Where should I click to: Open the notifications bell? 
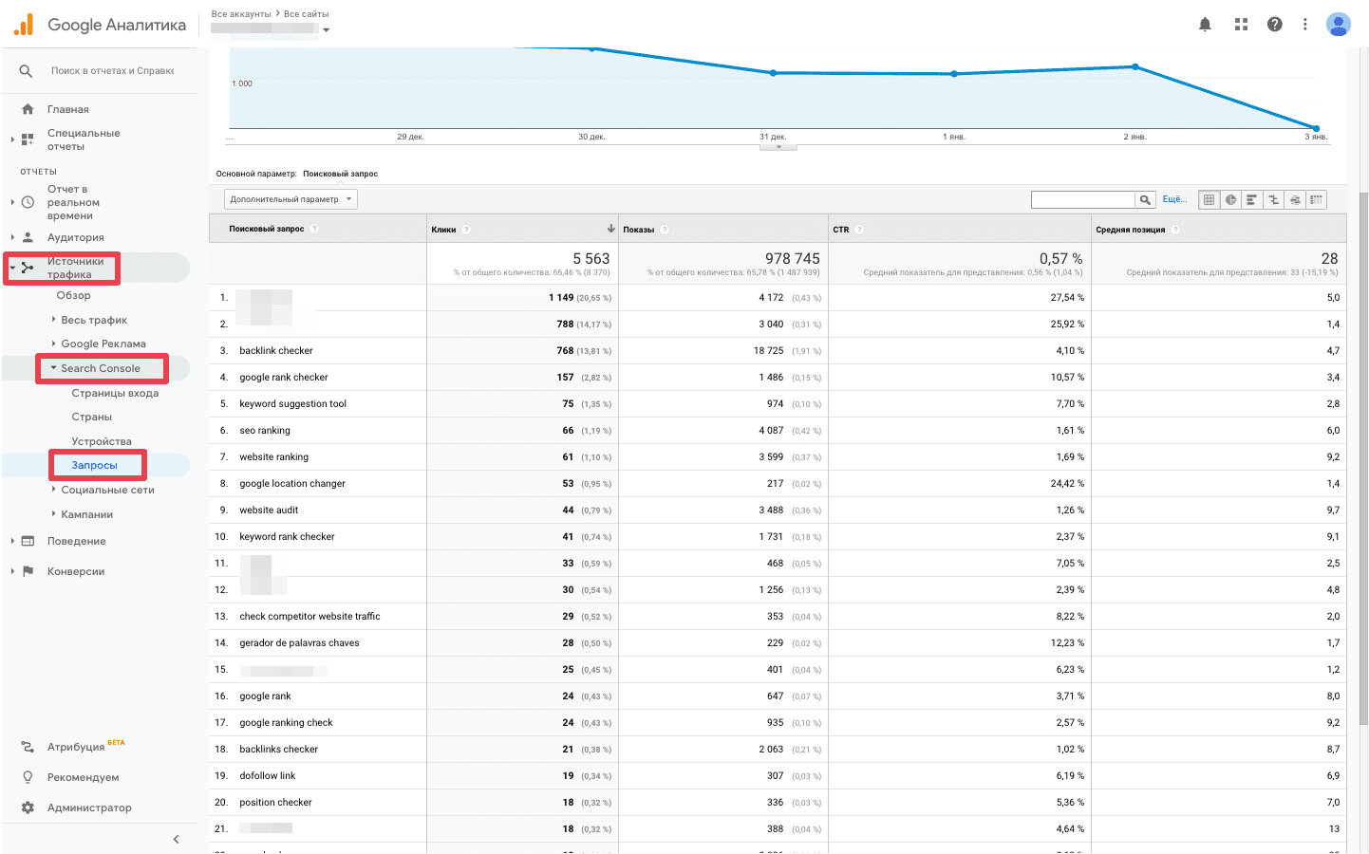[1205, 25]
